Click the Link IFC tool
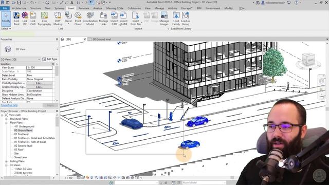This screenshot has height=185, width=329. pyautogui.click(x=25, y=18)
